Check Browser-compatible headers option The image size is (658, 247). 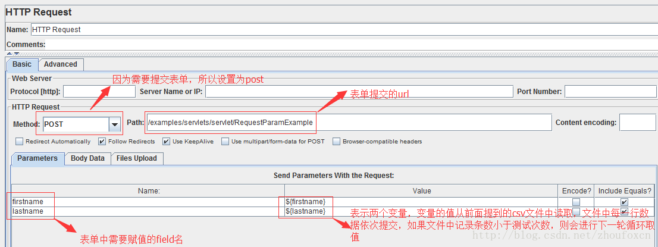pos(337,142)
